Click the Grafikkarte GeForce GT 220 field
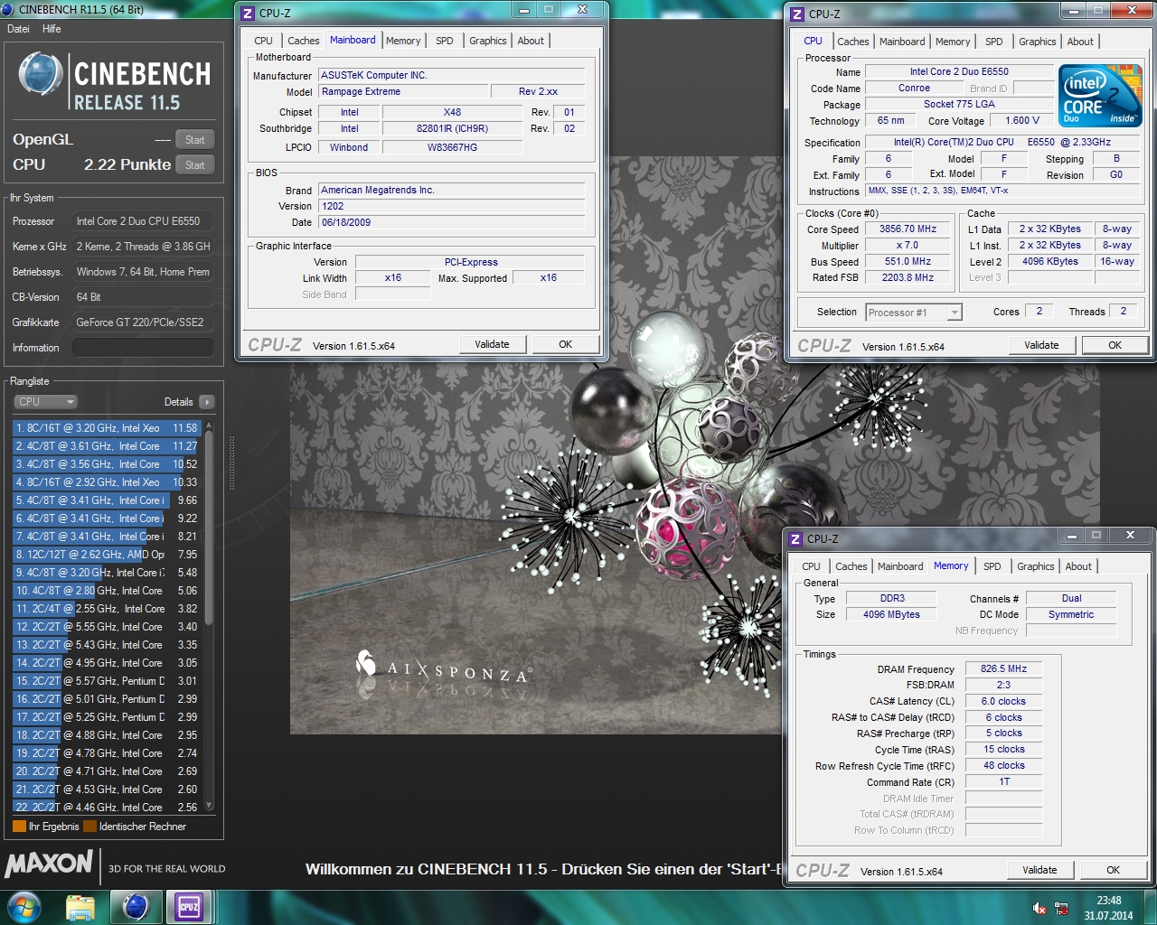This screenshot has width=1157, height=925. click(x=143, y=322)
